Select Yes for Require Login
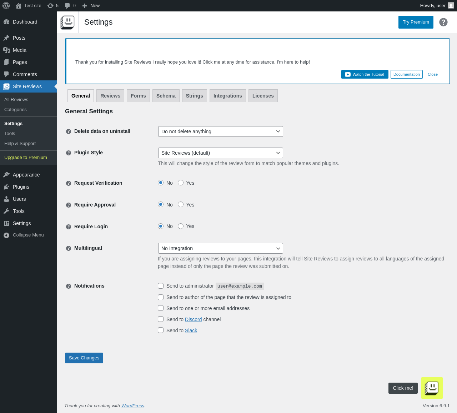457x413 pixels. click(x=181, y=226)
